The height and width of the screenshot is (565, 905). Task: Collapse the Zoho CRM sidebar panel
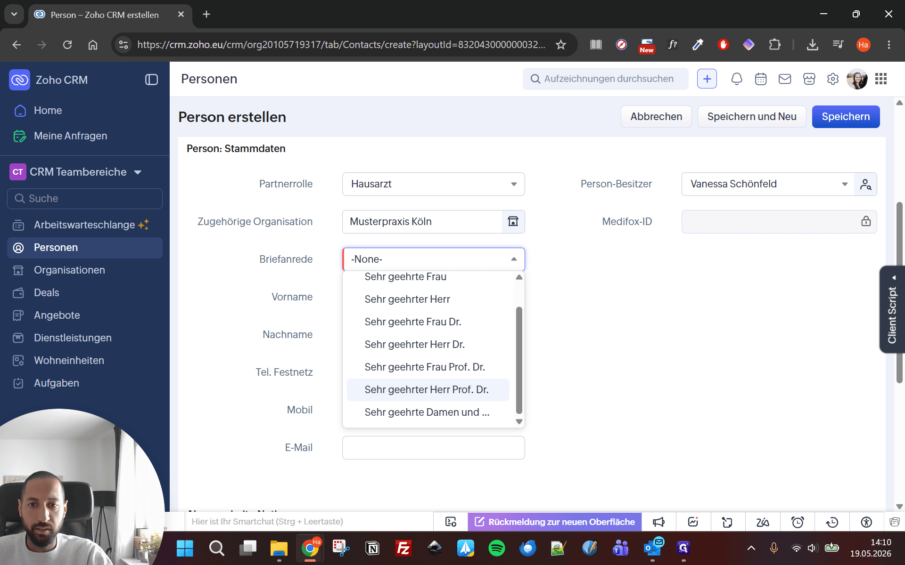151,80
